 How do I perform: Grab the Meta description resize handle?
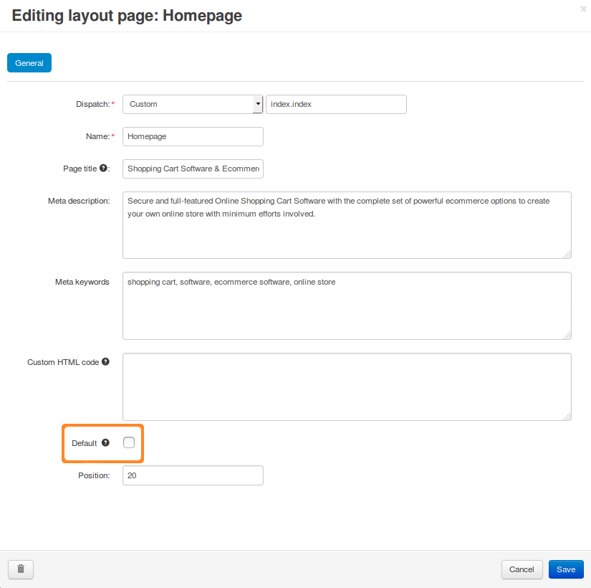[x=567, y=255]
